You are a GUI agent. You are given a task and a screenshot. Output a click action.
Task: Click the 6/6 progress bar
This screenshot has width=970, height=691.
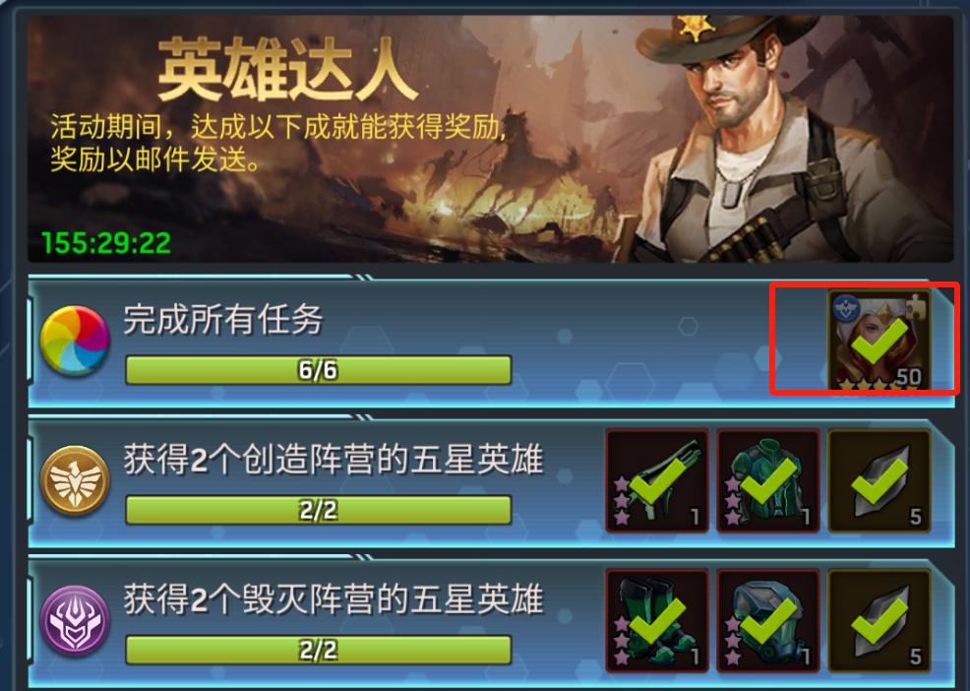click(x=319, y=370)
